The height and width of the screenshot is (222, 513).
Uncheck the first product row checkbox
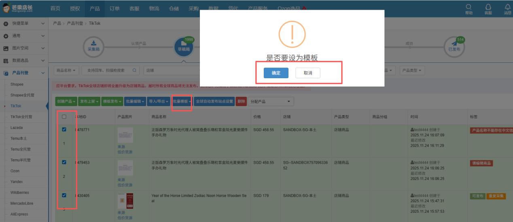[x=64, y=130]
